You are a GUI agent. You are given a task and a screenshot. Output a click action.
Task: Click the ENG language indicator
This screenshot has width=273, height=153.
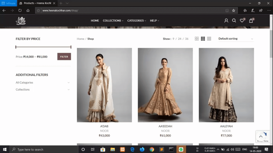[245, 149]
